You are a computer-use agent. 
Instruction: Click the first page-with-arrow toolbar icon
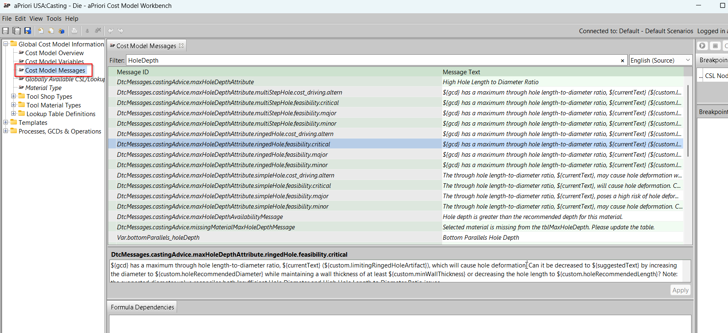(x=41, y=31)
